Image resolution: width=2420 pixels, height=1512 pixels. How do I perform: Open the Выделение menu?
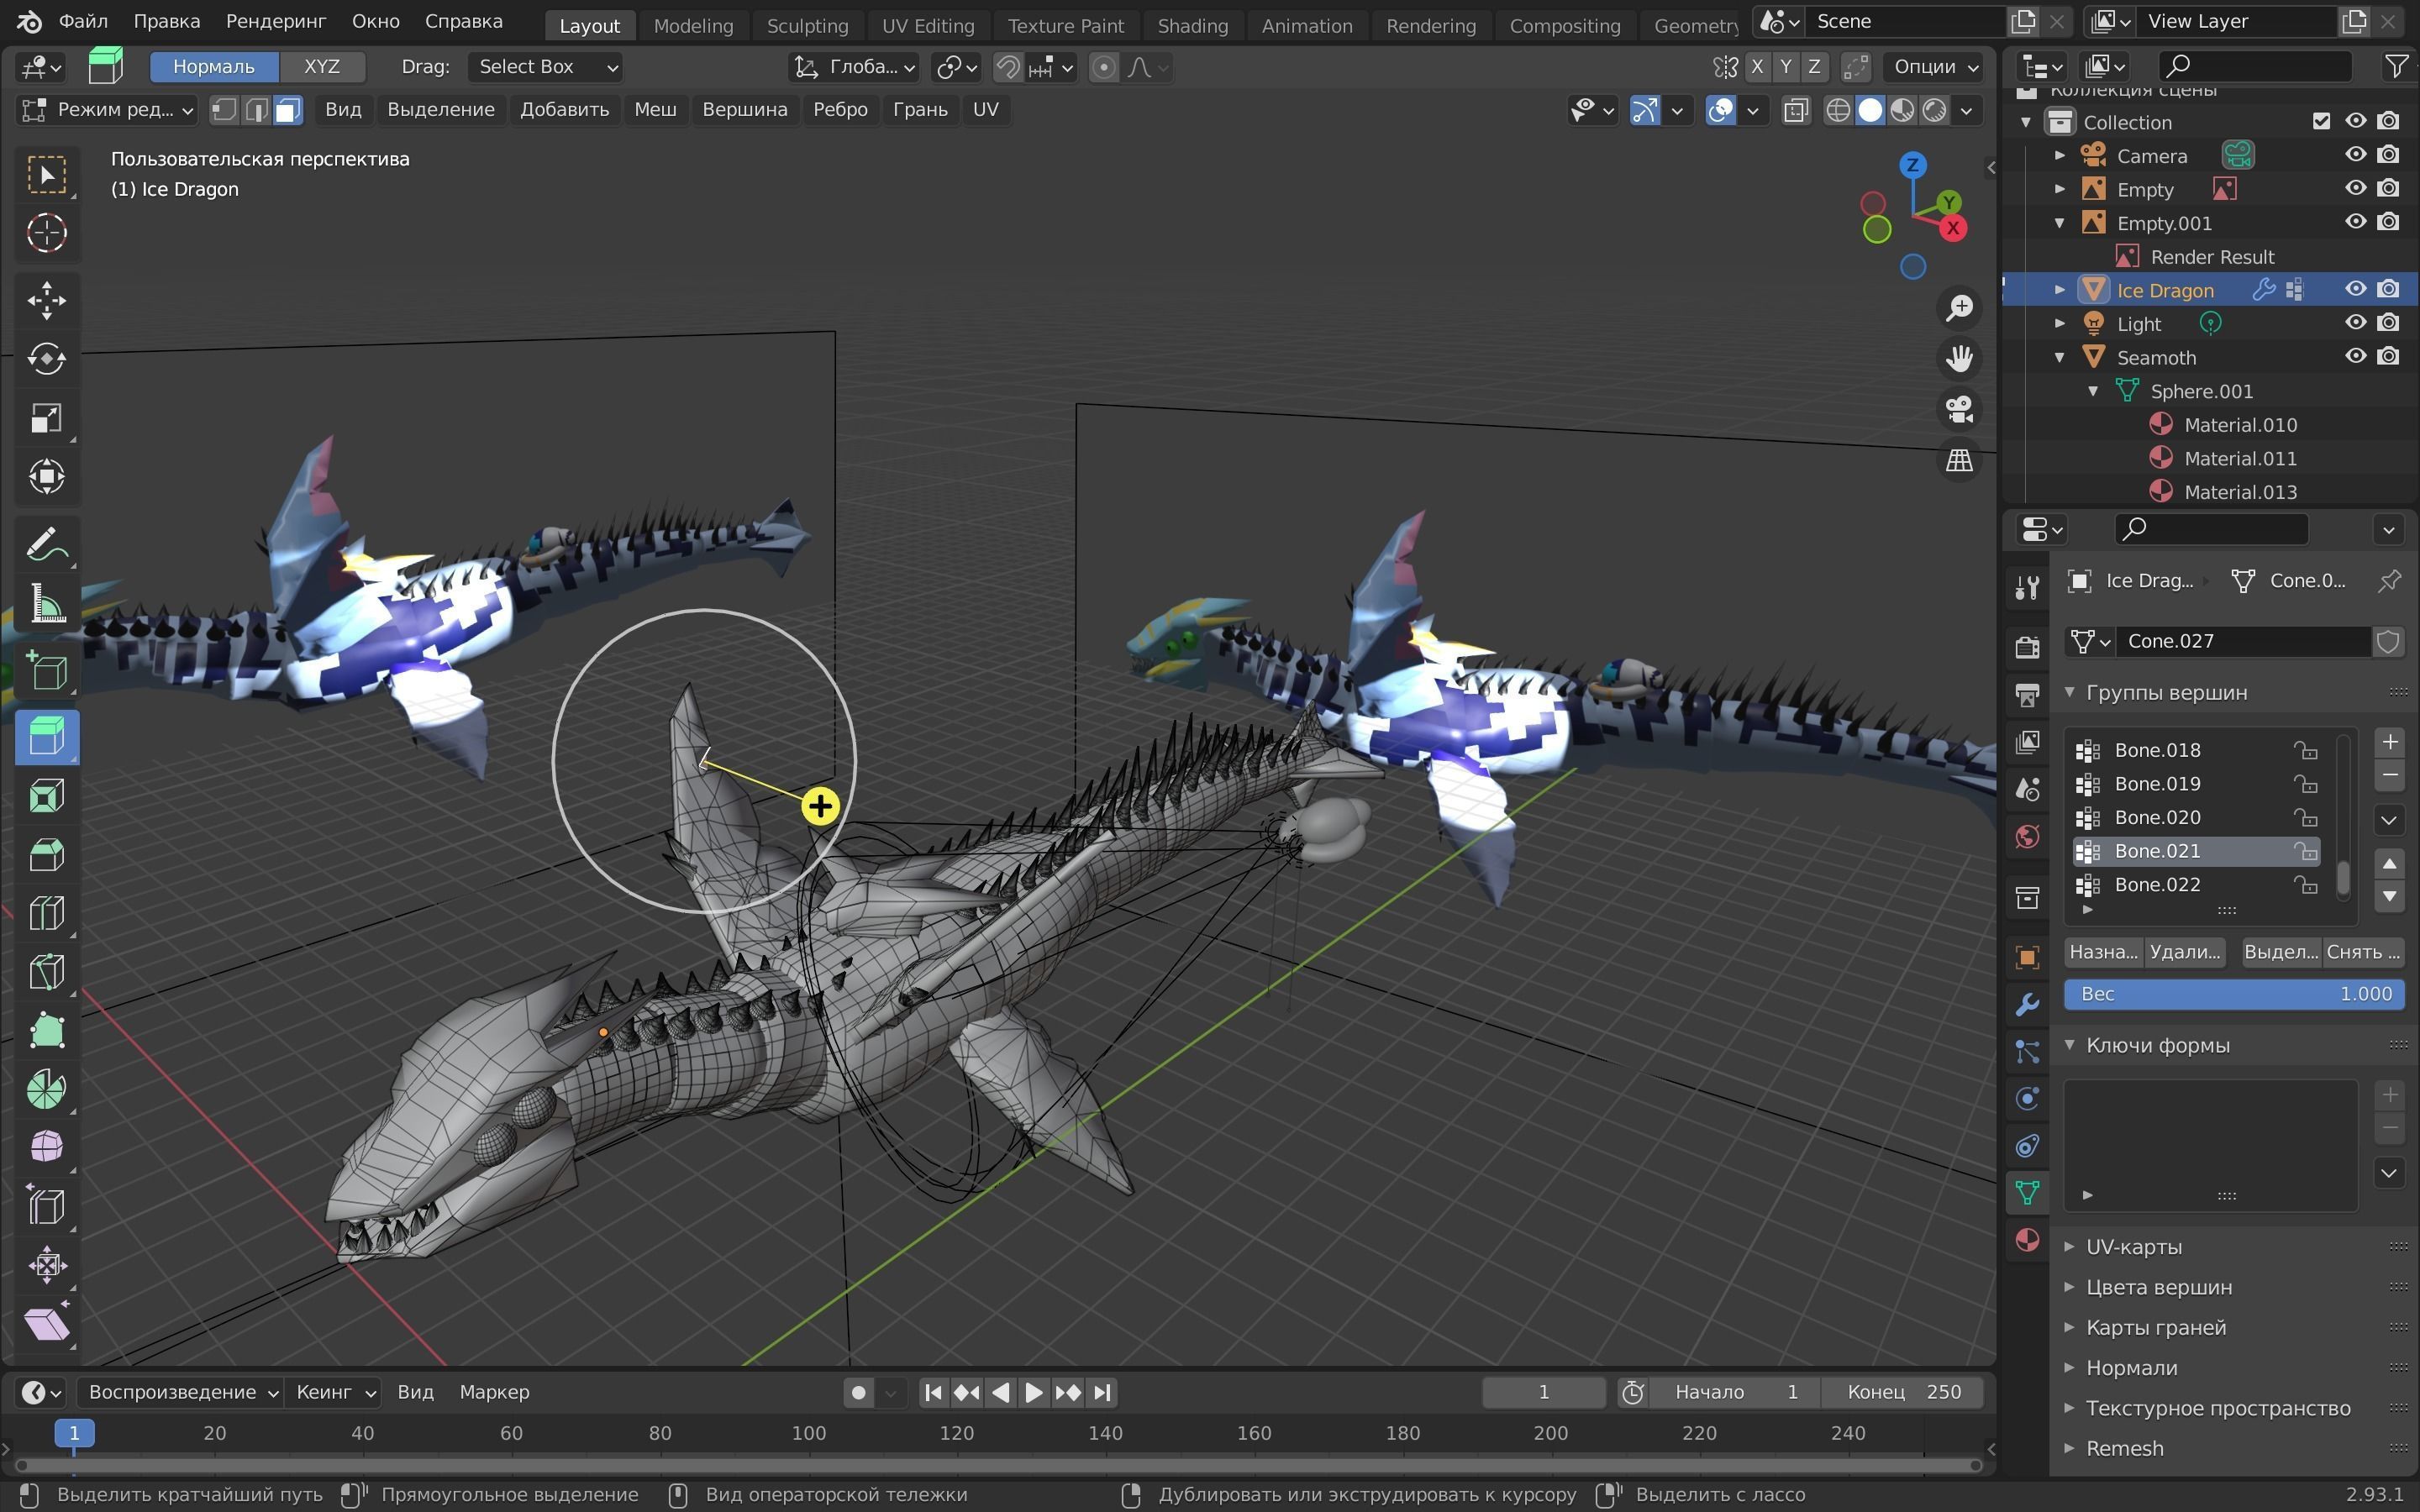click(441, 109)
